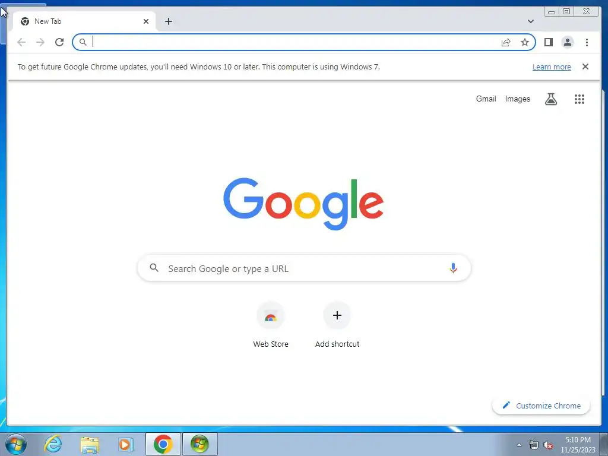Open the profile avatar icon
The image size is (608, 456).
point(567,42)
